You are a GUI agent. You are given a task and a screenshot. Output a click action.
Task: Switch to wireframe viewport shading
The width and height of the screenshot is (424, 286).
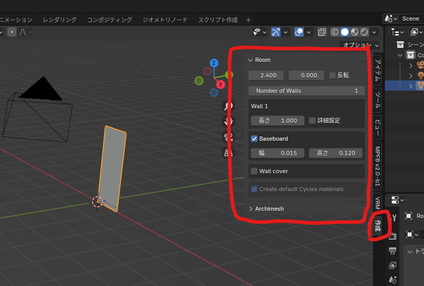click(x=334, y=32)
